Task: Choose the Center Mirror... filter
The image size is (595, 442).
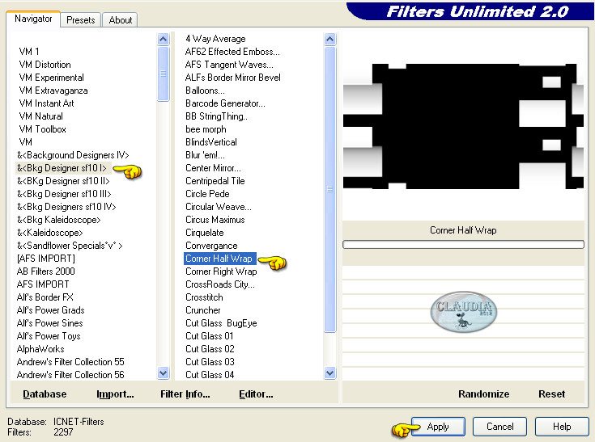Action: click(213, 168)
